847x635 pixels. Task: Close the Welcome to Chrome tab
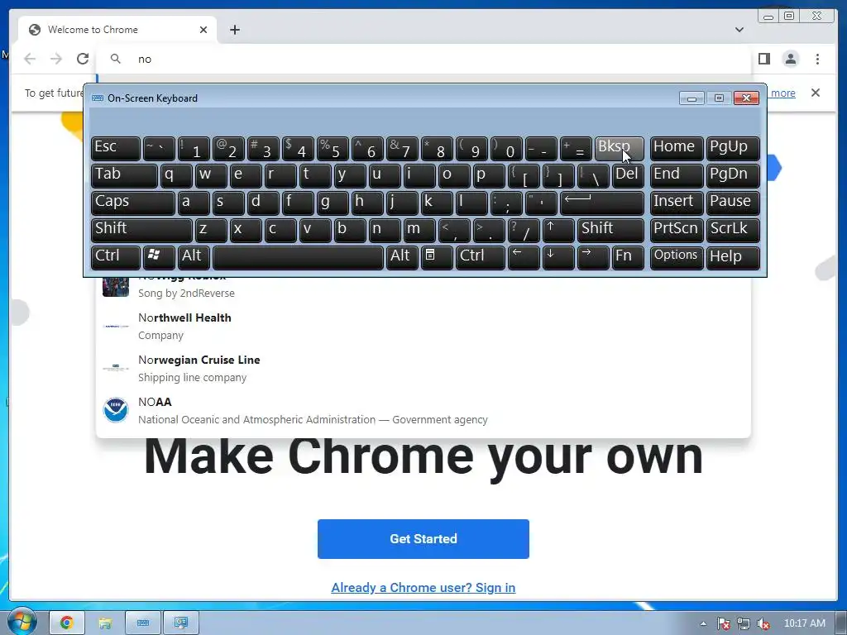(x=203, y=30)
